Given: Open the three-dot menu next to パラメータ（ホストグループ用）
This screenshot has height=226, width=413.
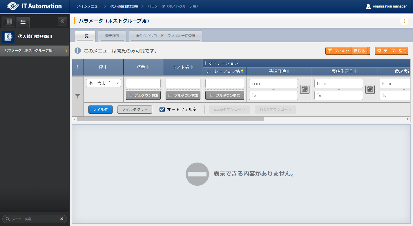Looking at the screenshot, I should 404,21.
